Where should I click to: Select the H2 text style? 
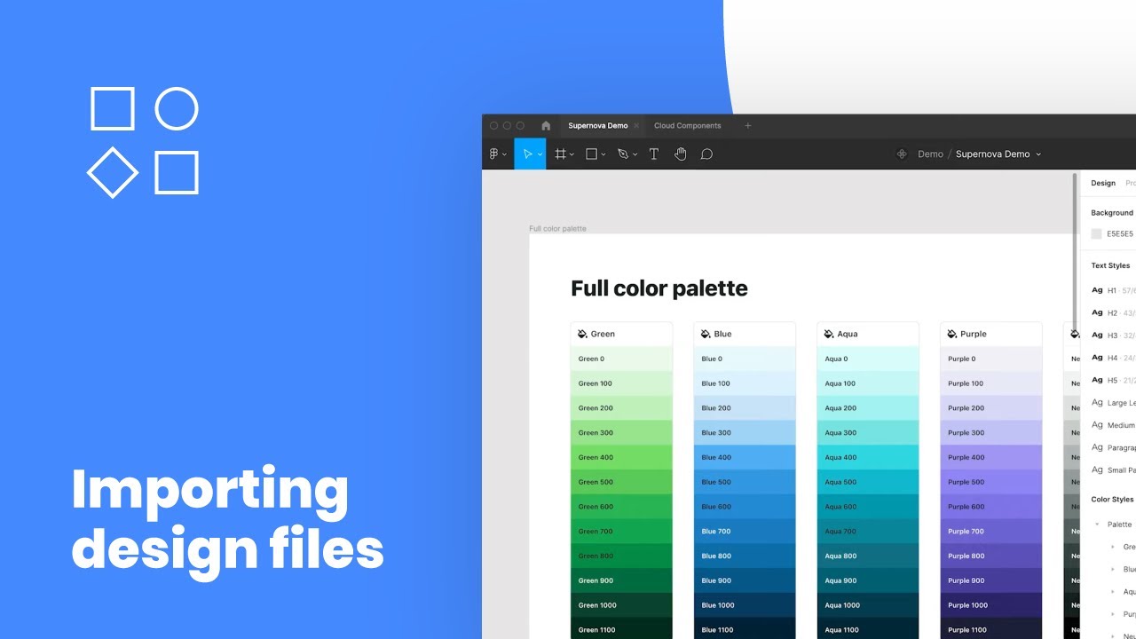1113,312
